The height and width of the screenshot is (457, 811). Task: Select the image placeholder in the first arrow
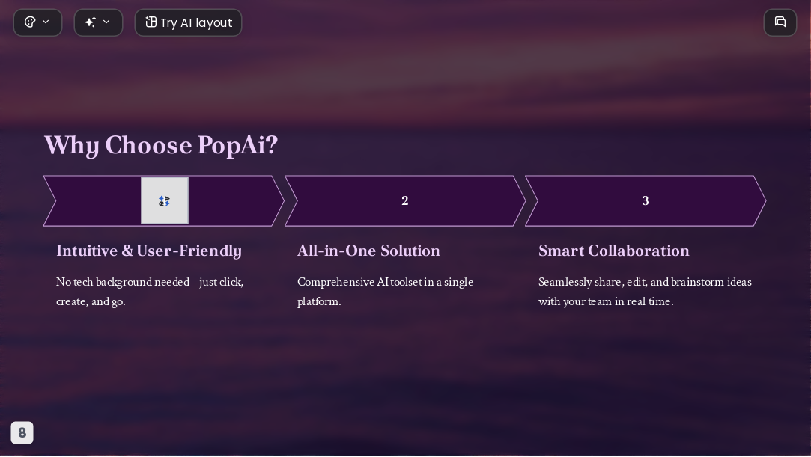pos(165,201)
